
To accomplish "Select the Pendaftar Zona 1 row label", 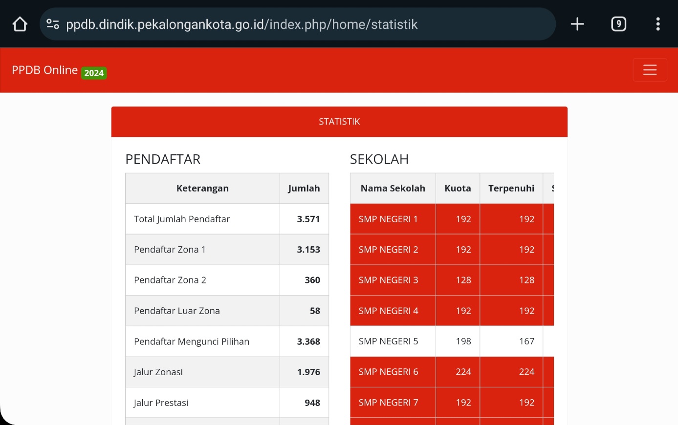I will (170, 250).
